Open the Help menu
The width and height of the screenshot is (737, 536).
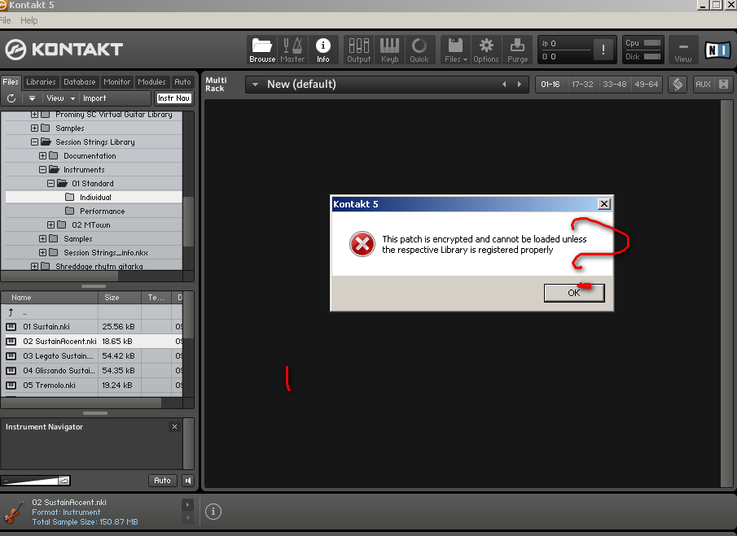[29, 20]
